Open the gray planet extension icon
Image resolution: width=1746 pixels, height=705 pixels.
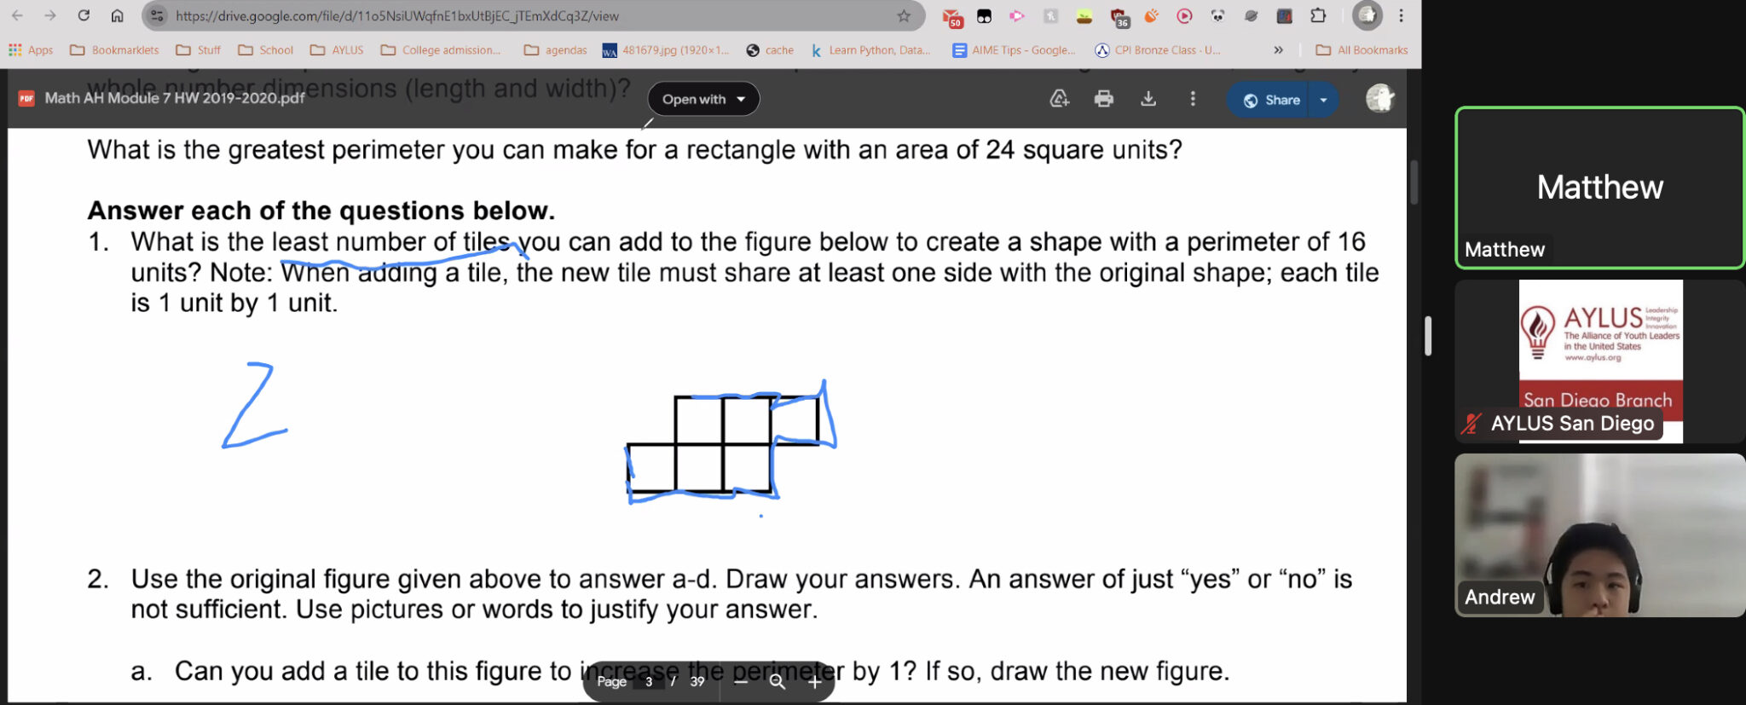(x=1251, y=15)
